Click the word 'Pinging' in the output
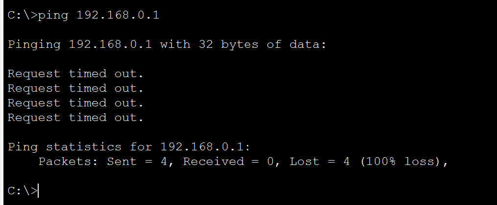Image resolution: width=497 pixels, height=205 pixels. coord(34,44)
